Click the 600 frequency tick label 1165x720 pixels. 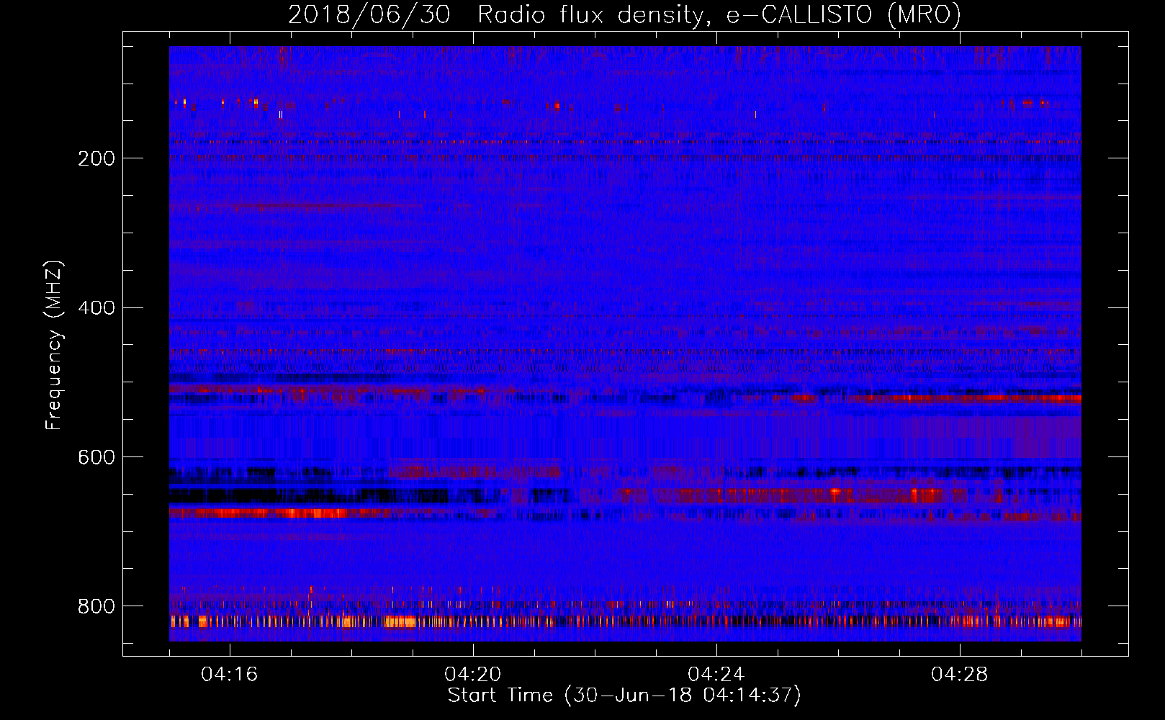pyautogui.click(x=96, y=458)
